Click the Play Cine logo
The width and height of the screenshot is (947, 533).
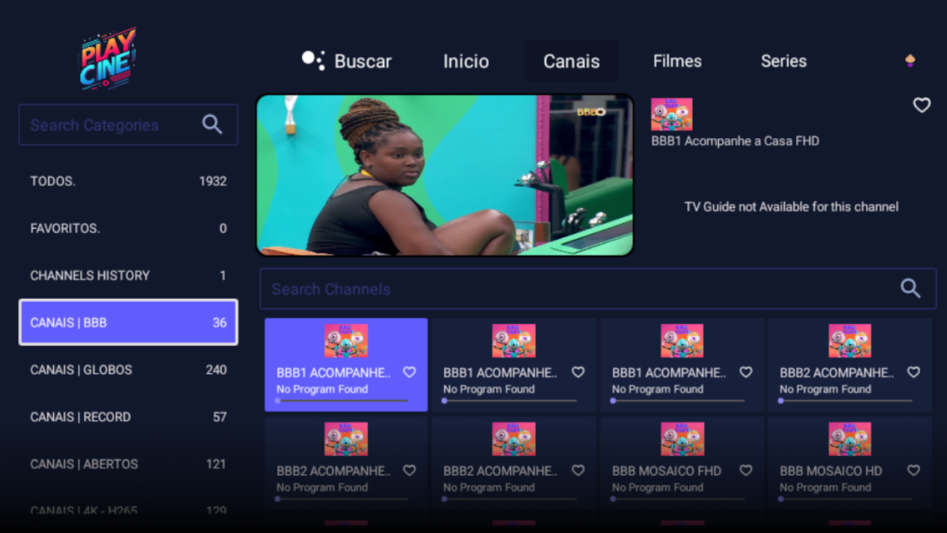pos(107,58)
